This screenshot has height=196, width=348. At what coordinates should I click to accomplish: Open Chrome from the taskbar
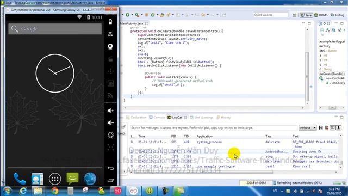click(54, 191)
